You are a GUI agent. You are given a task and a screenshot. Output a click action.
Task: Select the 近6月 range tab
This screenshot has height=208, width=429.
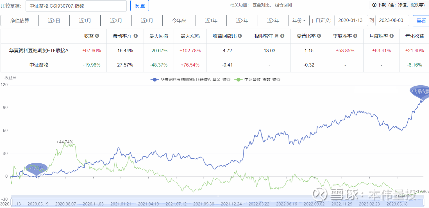click(x=147, y=20)
